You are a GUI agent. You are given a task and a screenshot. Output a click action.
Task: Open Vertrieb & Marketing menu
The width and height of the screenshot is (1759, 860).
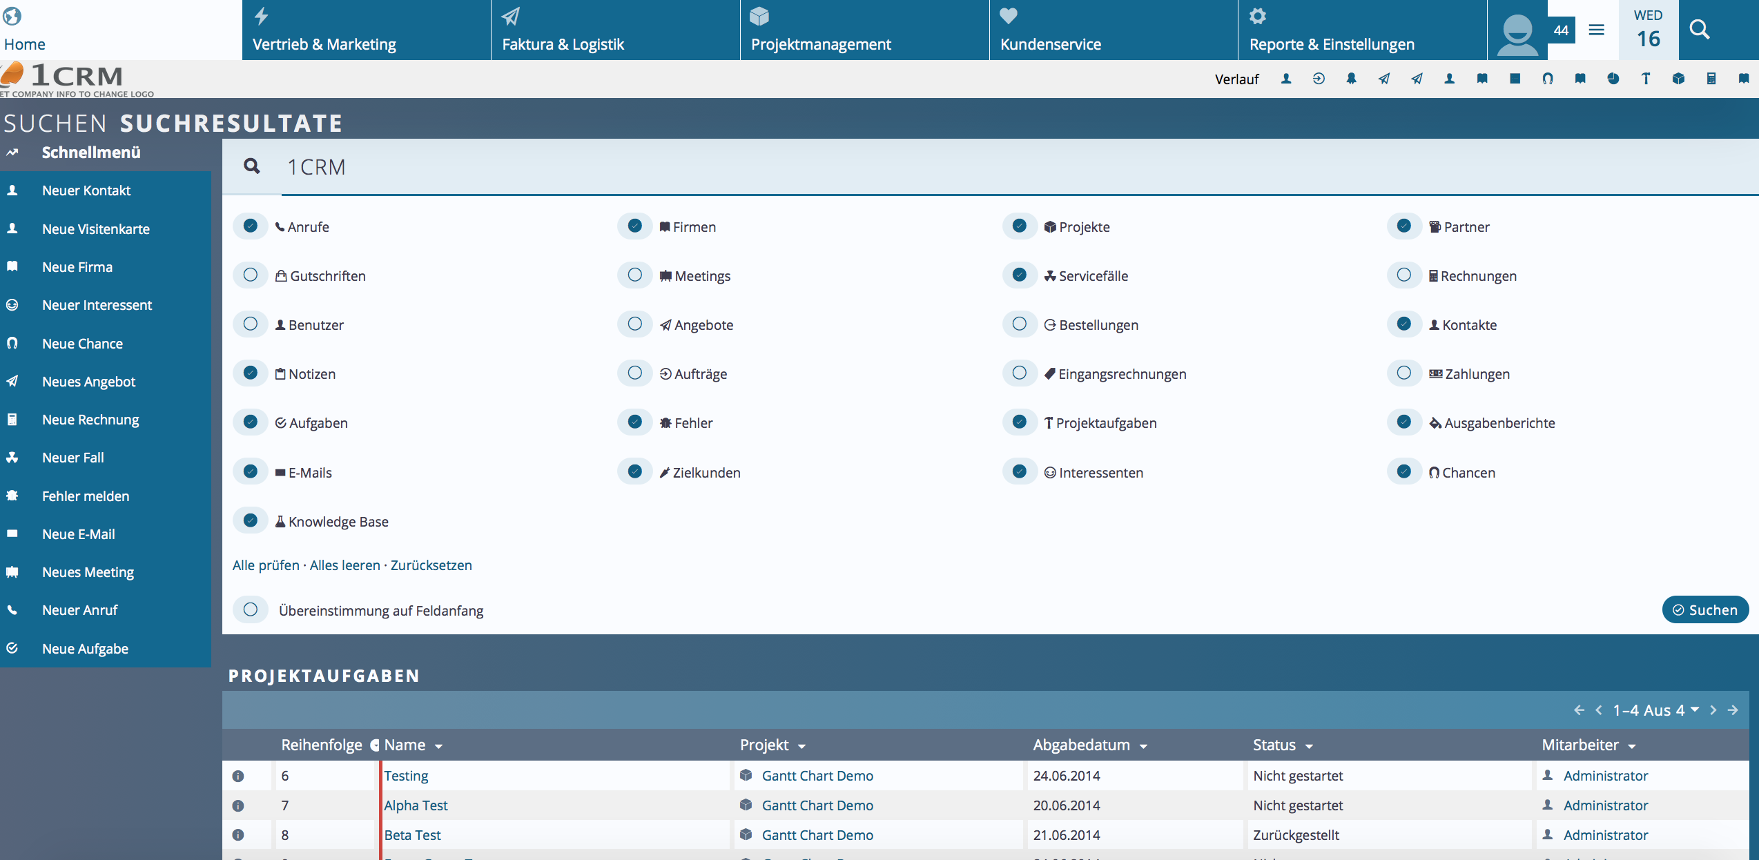[x=367, y=30]
